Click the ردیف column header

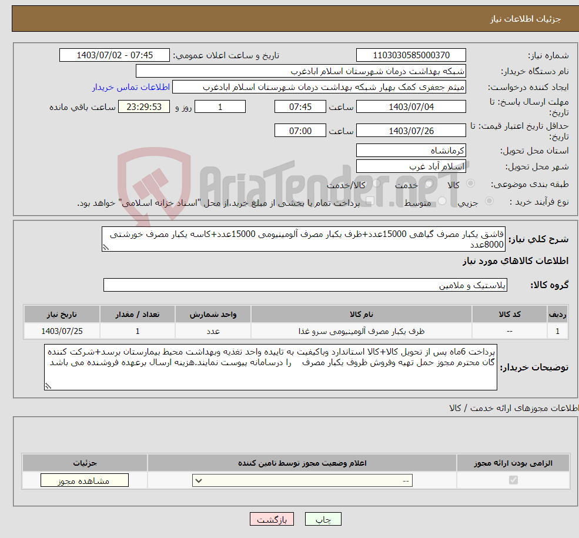558,314
